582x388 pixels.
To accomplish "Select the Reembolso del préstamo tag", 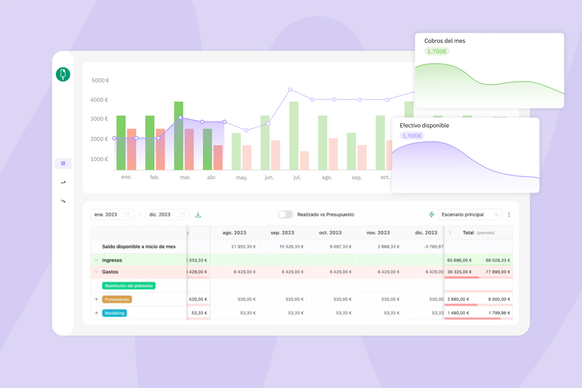I will click(129, 286).
